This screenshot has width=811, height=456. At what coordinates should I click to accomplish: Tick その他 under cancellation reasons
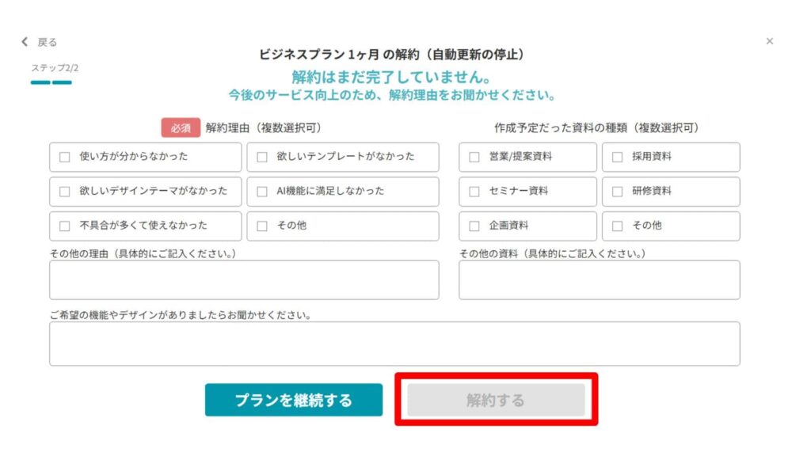pyautogui.click(x=262, y=226)
